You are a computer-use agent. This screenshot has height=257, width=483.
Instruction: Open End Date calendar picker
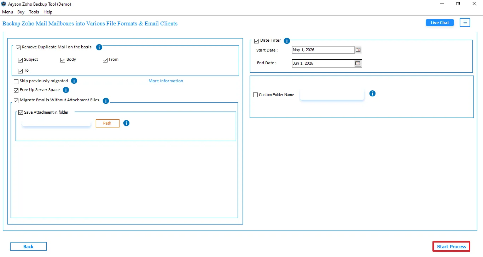(358, 64)
